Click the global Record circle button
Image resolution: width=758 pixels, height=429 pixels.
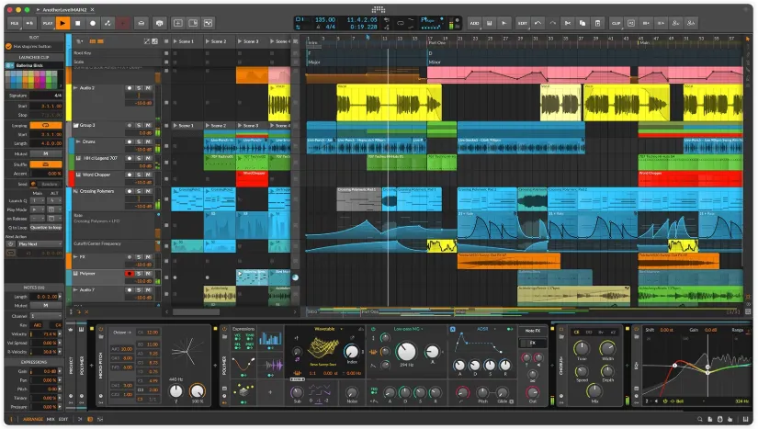pyautogui.click(x=93, y=23)
